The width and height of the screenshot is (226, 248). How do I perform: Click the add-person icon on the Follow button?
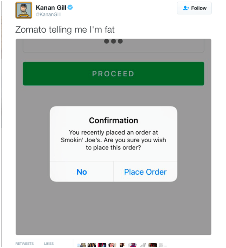pos(186,8)
